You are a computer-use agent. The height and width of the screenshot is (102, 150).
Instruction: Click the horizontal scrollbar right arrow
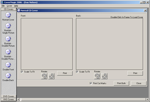pyautogui.click(x=147, y=100)
